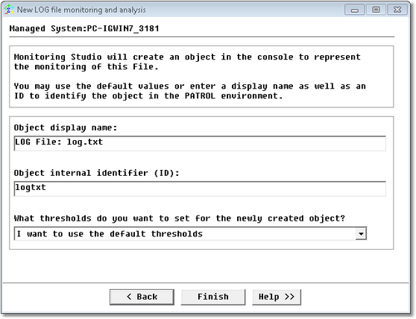The width and height of the screenshot is (416, 319).
Task: Go back with the Back button
Action: point(142,297)
